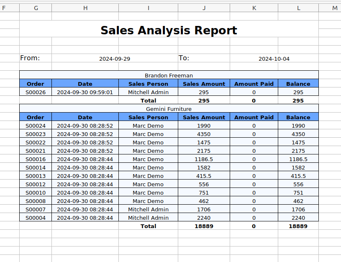Click the Brandon Freeman group header cell
This screenshot has height=262, width=341.
click(169, 75)
